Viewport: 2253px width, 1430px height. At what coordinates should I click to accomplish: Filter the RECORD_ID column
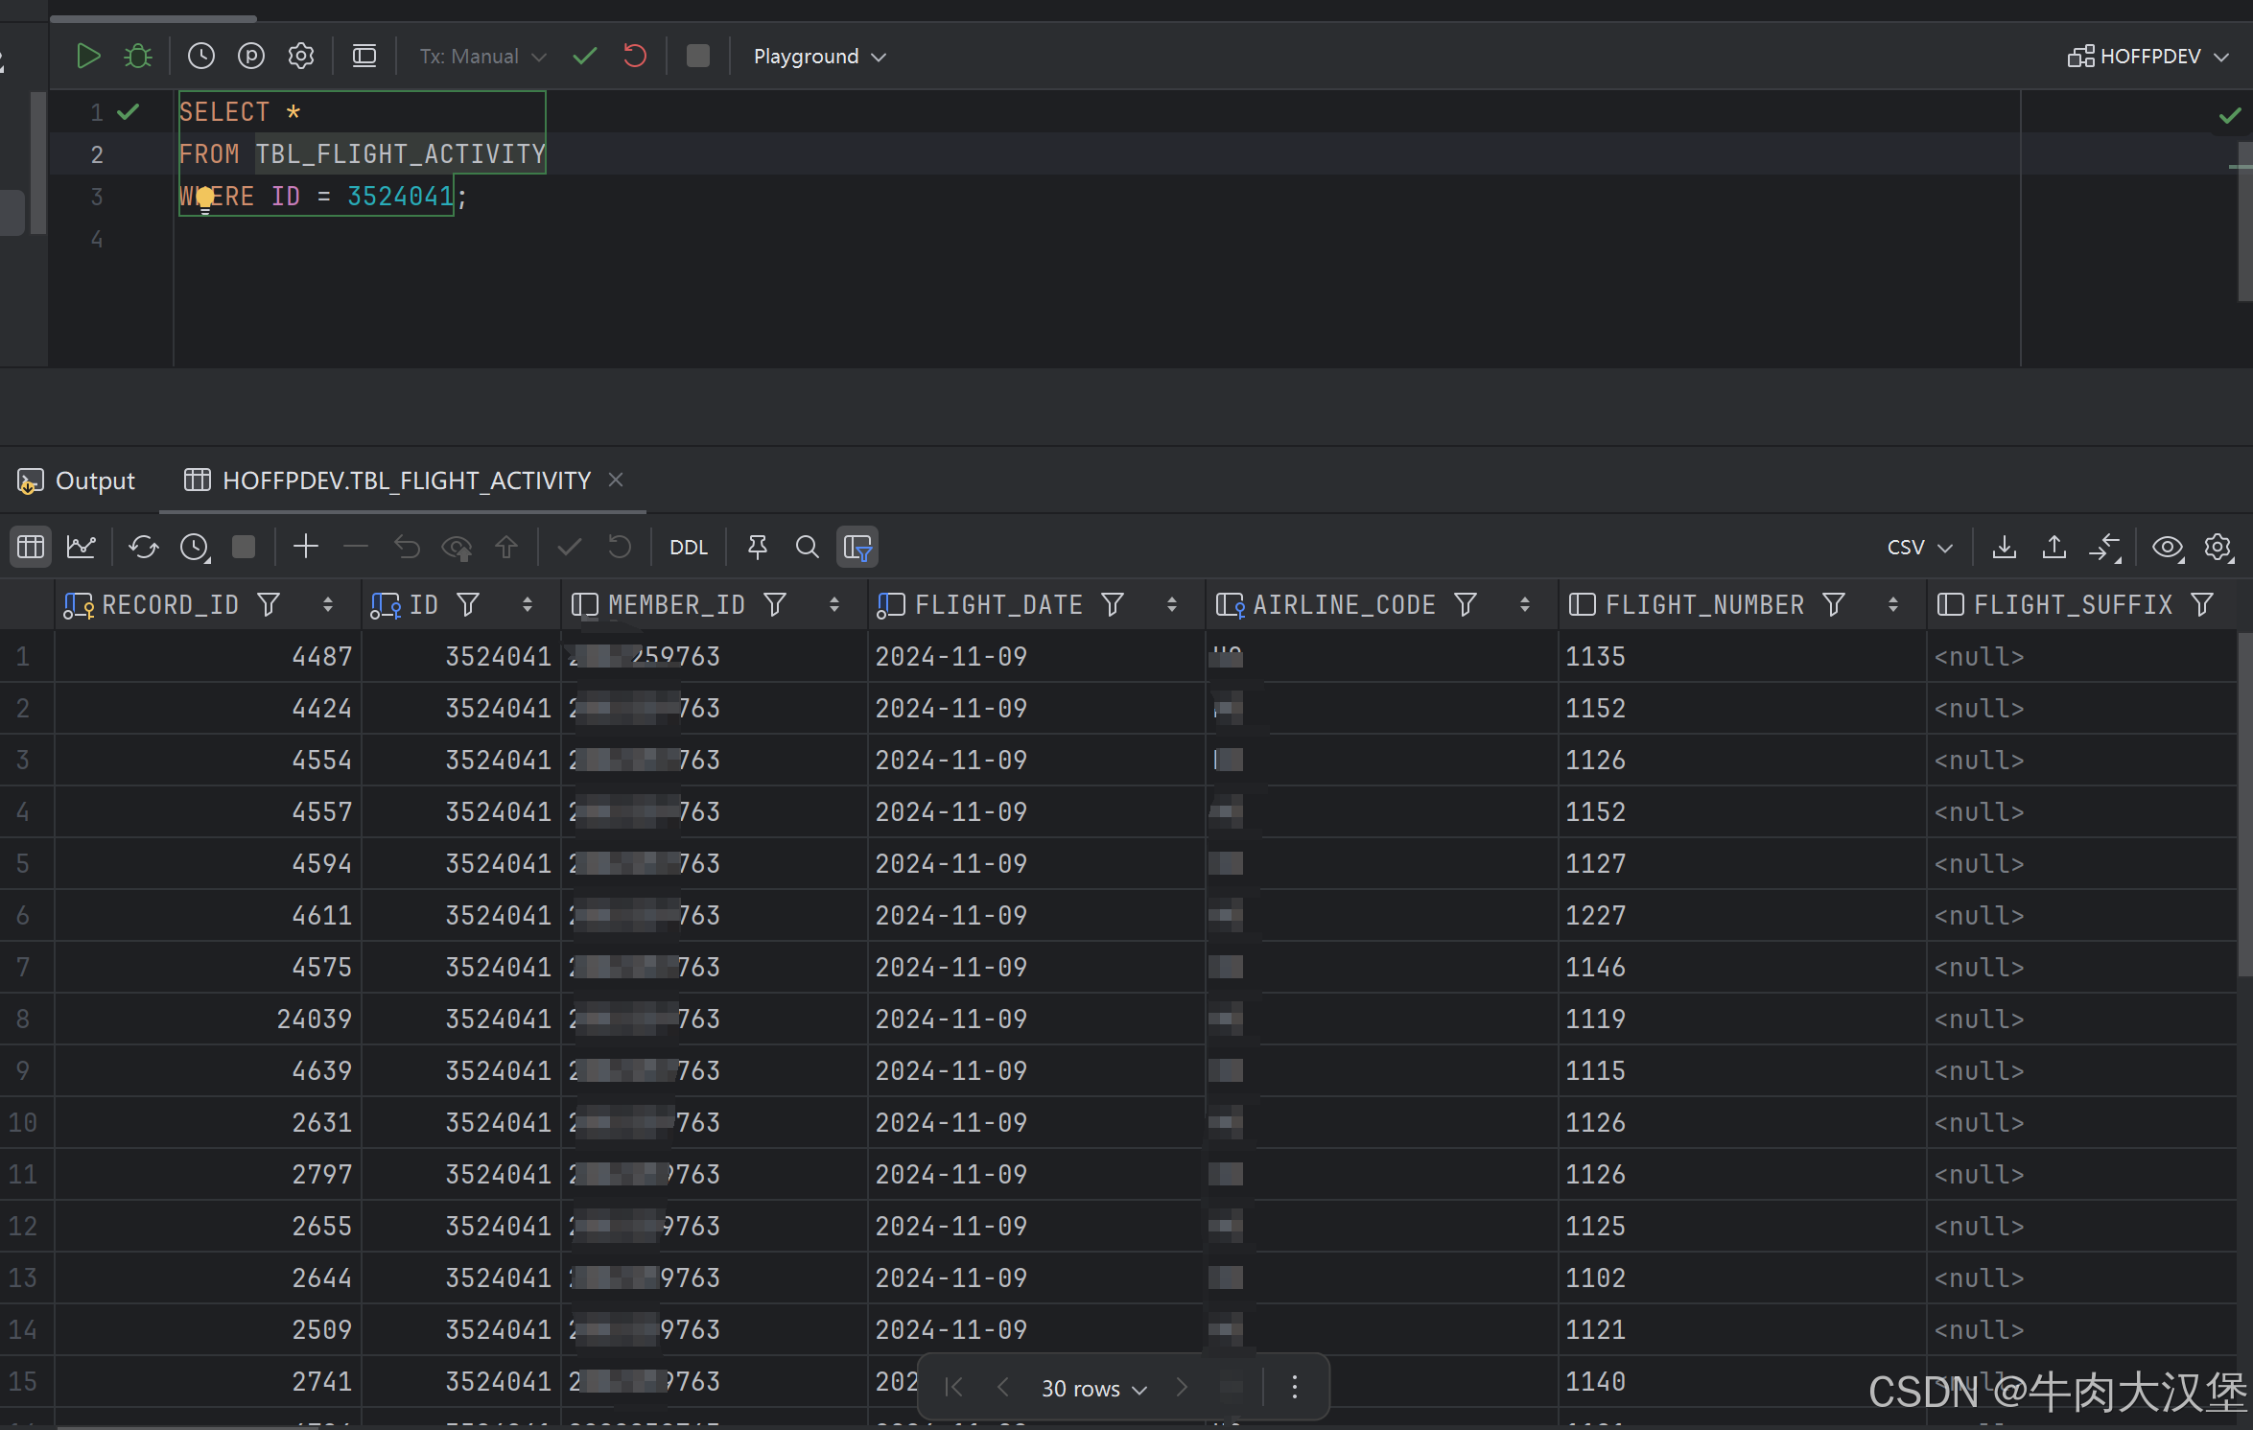click(269, 604)
